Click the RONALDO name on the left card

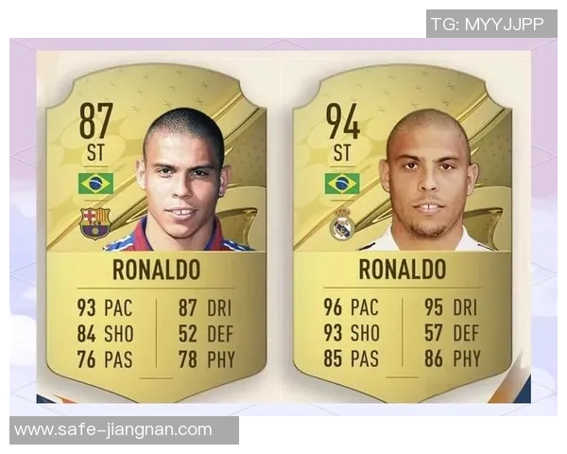(x=156, y=271)
